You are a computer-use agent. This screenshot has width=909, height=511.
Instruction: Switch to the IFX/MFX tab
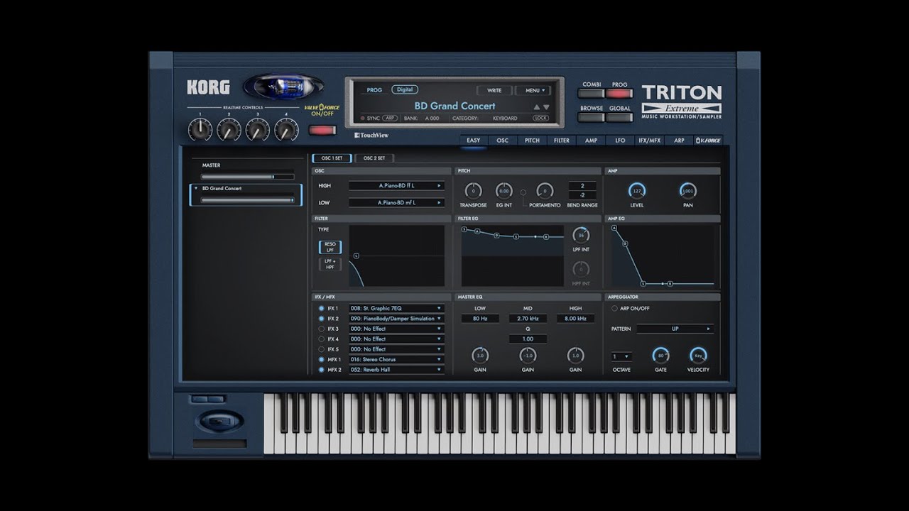tap(649, 141)
